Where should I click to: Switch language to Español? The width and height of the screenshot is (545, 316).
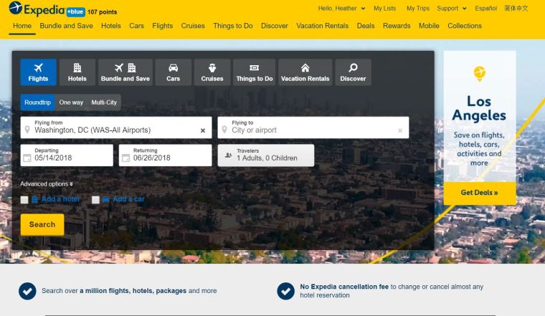(x=486, y=9)
